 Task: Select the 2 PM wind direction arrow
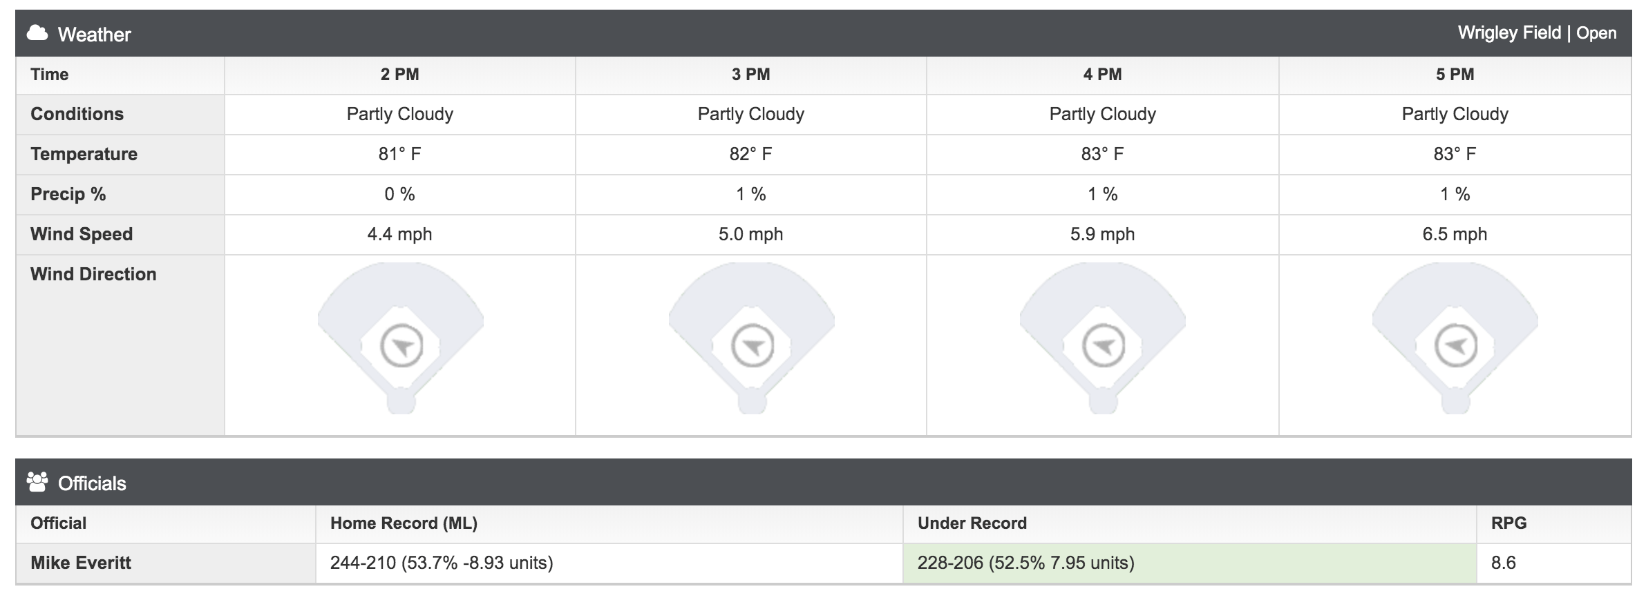(x=401, y=345)
